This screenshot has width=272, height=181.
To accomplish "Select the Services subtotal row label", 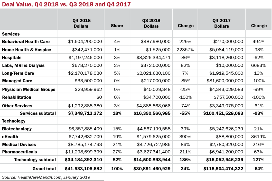I will pyautogui.click(x=38, y=113).
